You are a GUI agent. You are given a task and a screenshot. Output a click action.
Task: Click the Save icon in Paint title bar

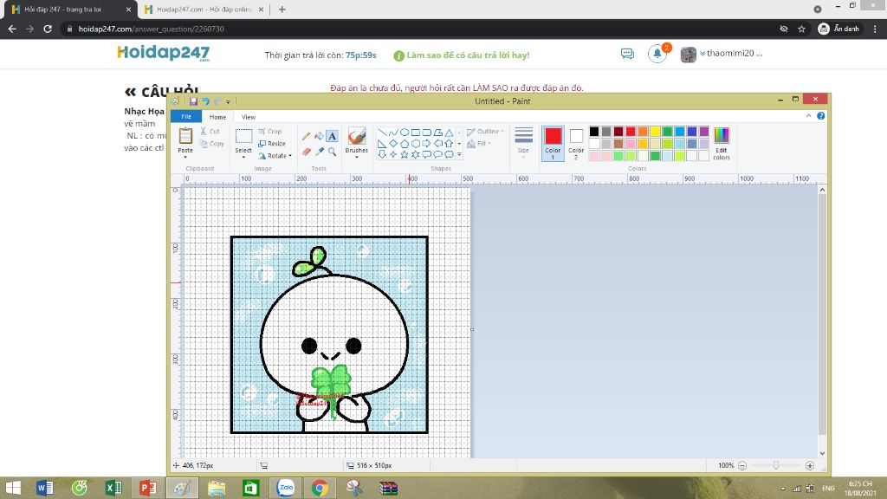pos(193,101)
